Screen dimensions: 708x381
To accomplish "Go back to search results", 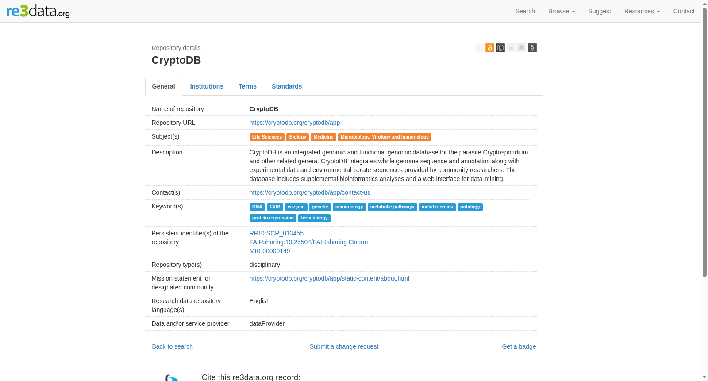I will pos(173,346).
